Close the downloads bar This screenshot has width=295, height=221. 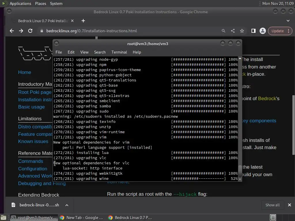[x=289, y=205]
